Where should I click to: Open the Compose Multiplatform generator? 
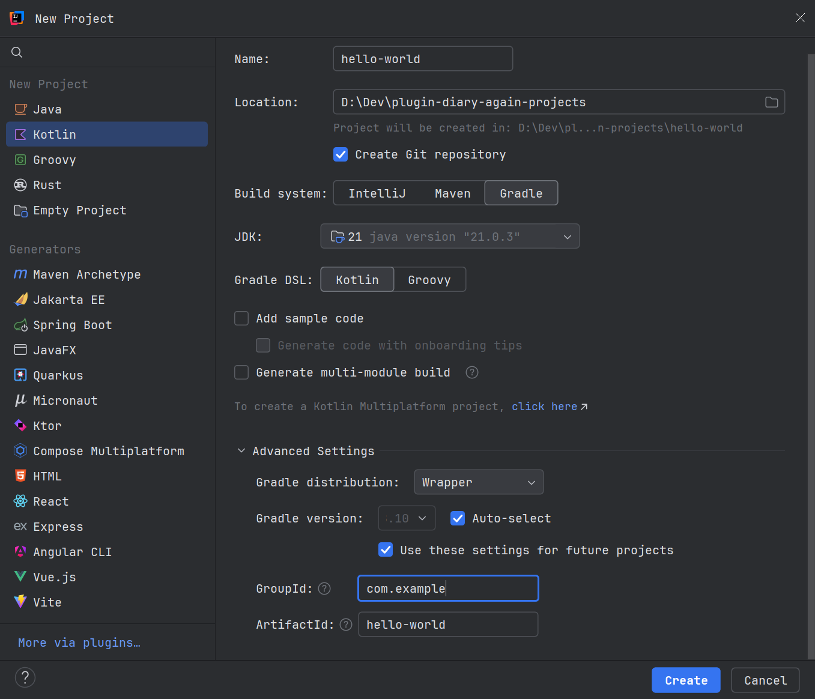click(109, 451)
